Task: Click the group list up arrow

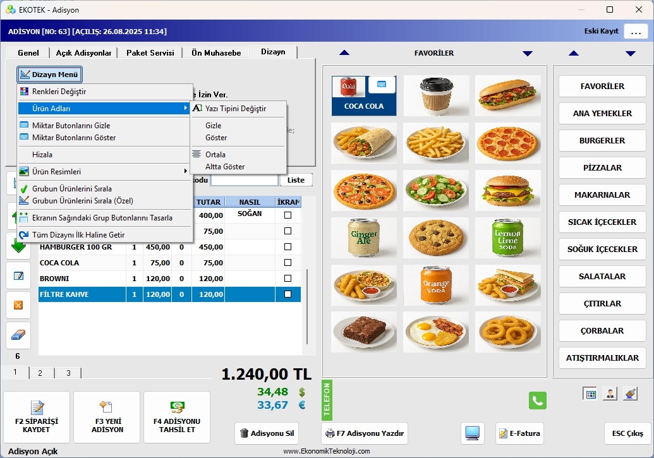Action: pyautogui.click(x=574, y=53)
